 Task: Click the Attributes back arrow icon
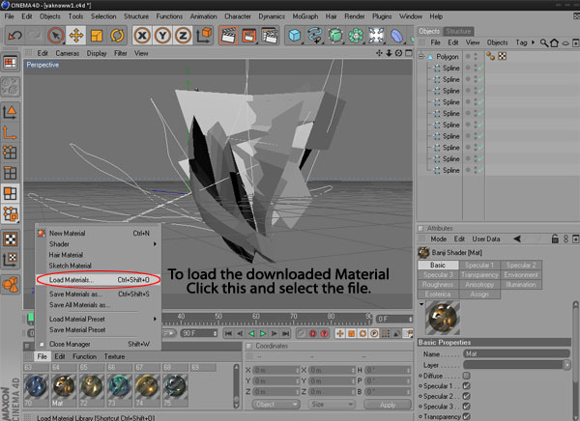517,239
